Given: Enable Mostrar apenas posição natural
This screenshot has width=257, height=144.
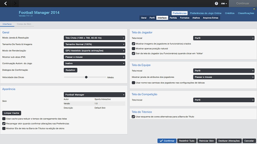Looking at the screenshot, I should coord(133,49).
